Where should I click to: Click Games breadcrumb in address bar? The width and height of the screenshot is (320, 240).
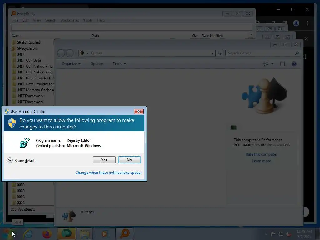(x=97, y=53)
